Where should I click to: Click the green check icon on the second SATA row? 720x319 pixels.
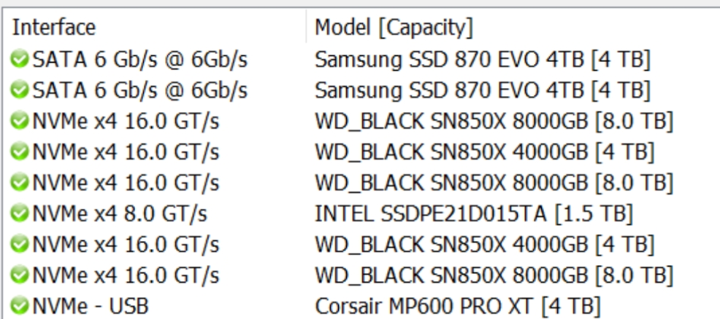click(20, 90)
